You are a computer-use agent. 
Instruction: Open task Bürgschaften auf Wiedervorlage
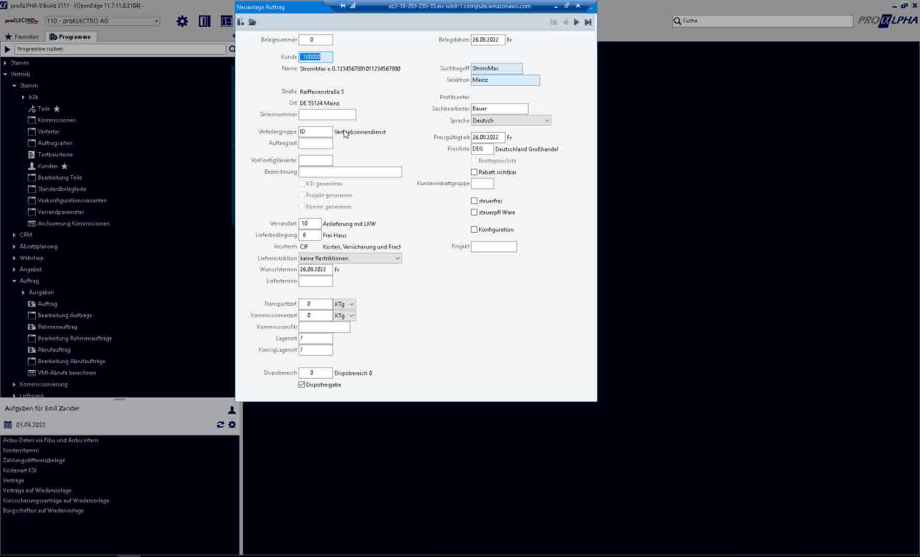point(43,511)
